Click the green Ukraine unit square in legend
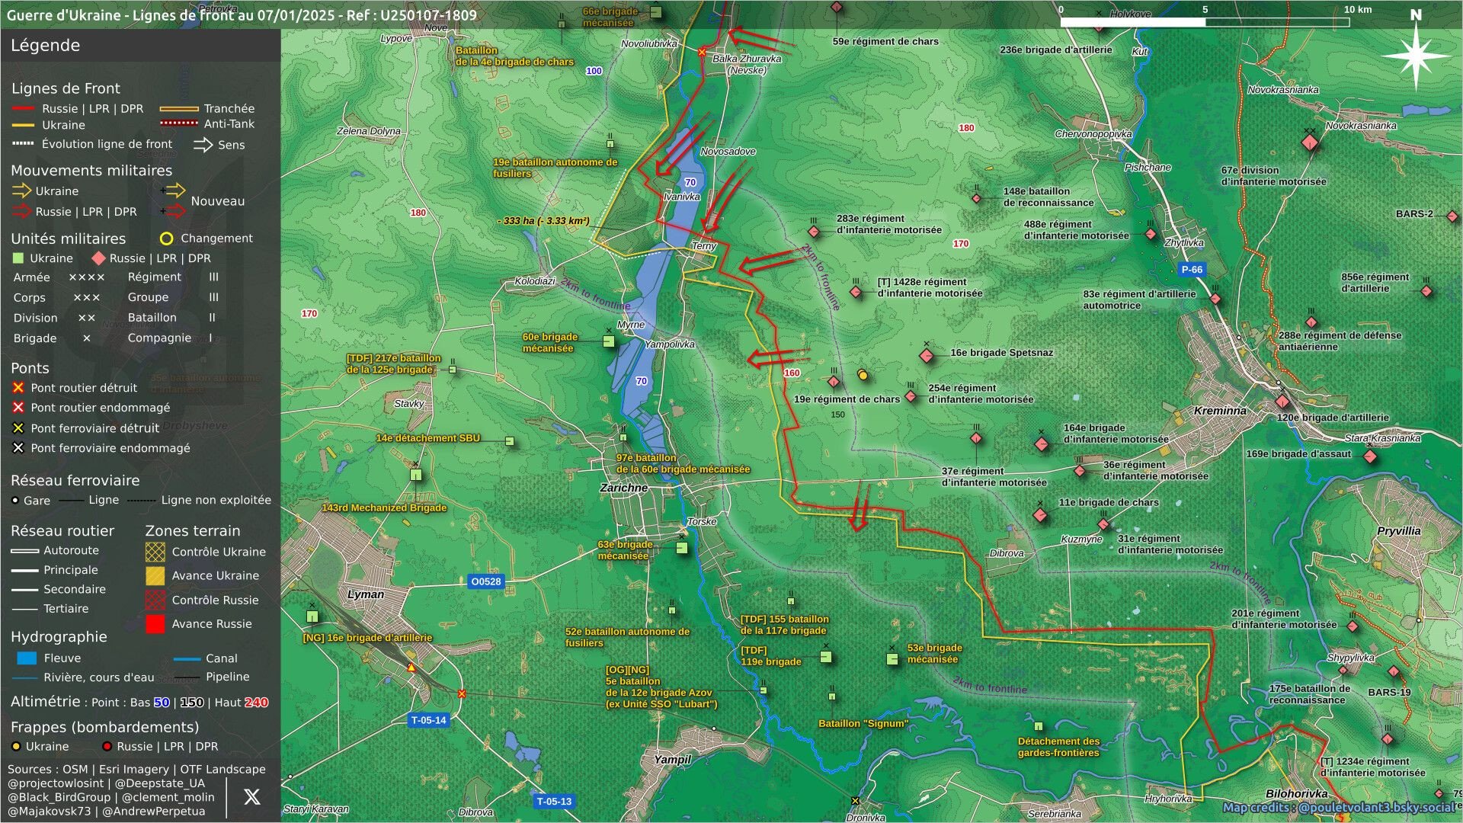Viewport: 1463px width, 823px height. (x=19, y=258)
